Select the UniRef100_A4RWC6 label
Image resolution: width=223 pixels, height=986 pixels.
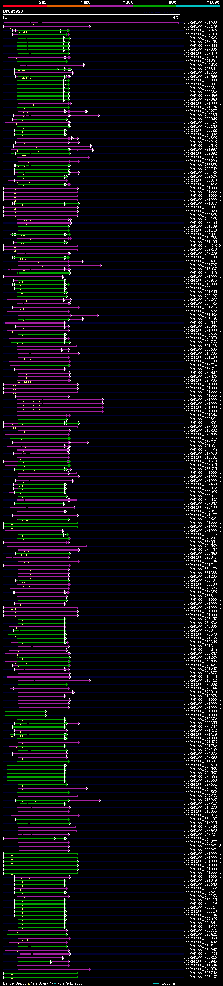[x=200, y=65]
